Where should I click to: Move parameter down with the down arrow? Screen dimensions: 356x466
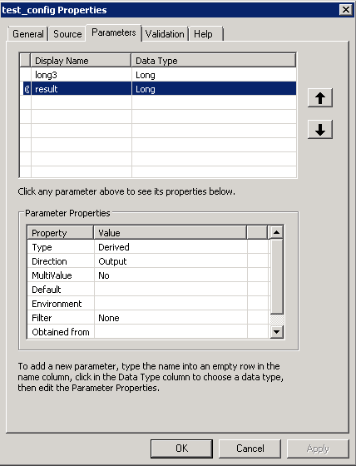click(320, 129)
